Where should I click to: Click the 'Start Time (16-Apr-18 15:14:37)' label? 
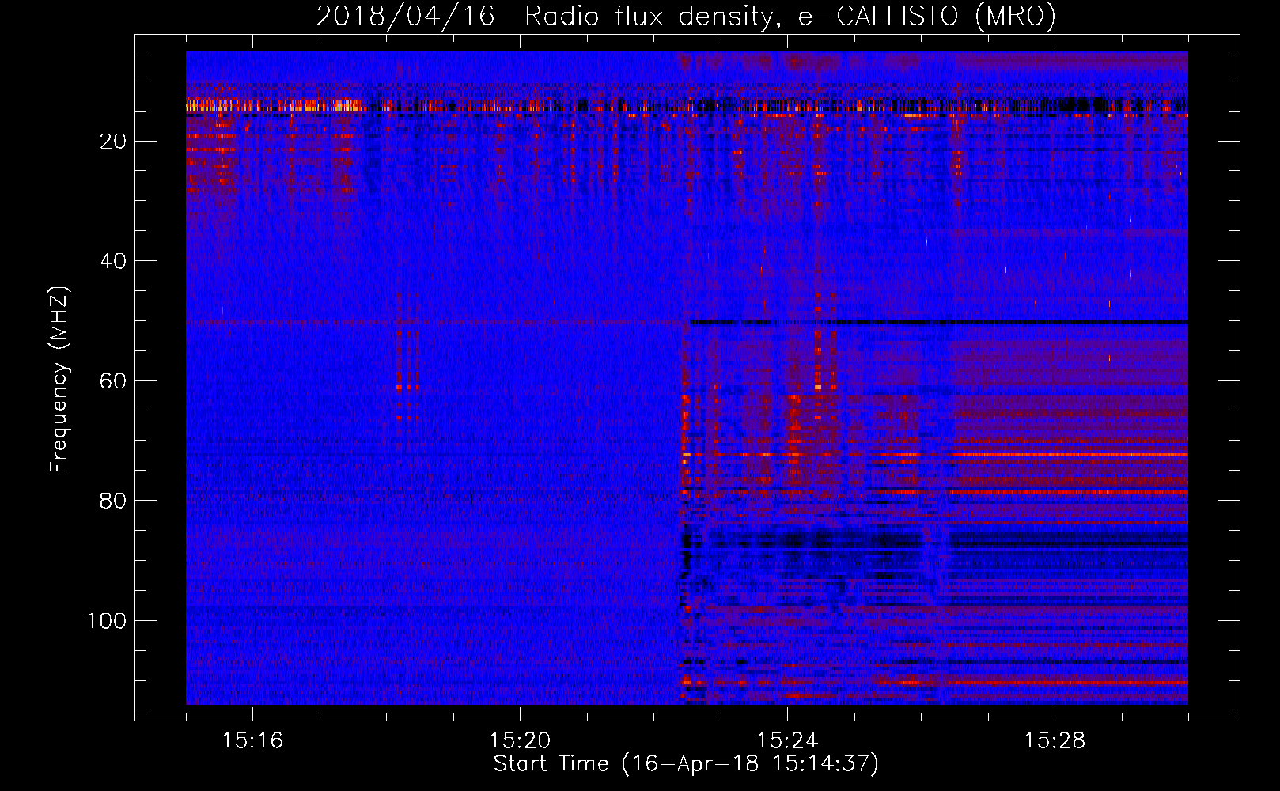(x=686, y=763)
